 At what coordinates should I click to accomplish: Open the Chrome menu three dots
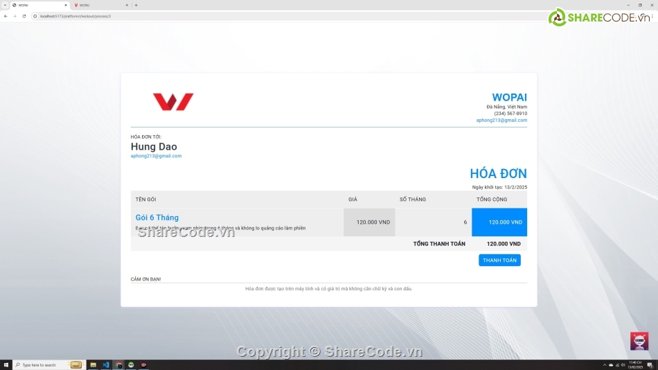tap(652, 16)
